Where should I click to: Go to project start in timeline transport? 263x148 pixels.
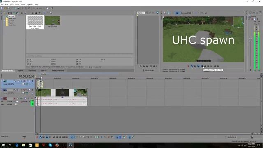[x=57, y=137]
